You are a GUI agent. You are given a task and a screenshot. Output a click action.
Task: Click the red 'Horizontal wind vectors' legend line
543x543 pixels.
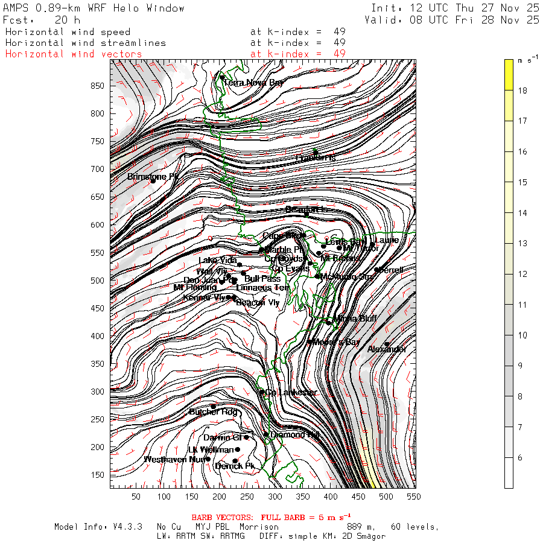click(74, 54)
